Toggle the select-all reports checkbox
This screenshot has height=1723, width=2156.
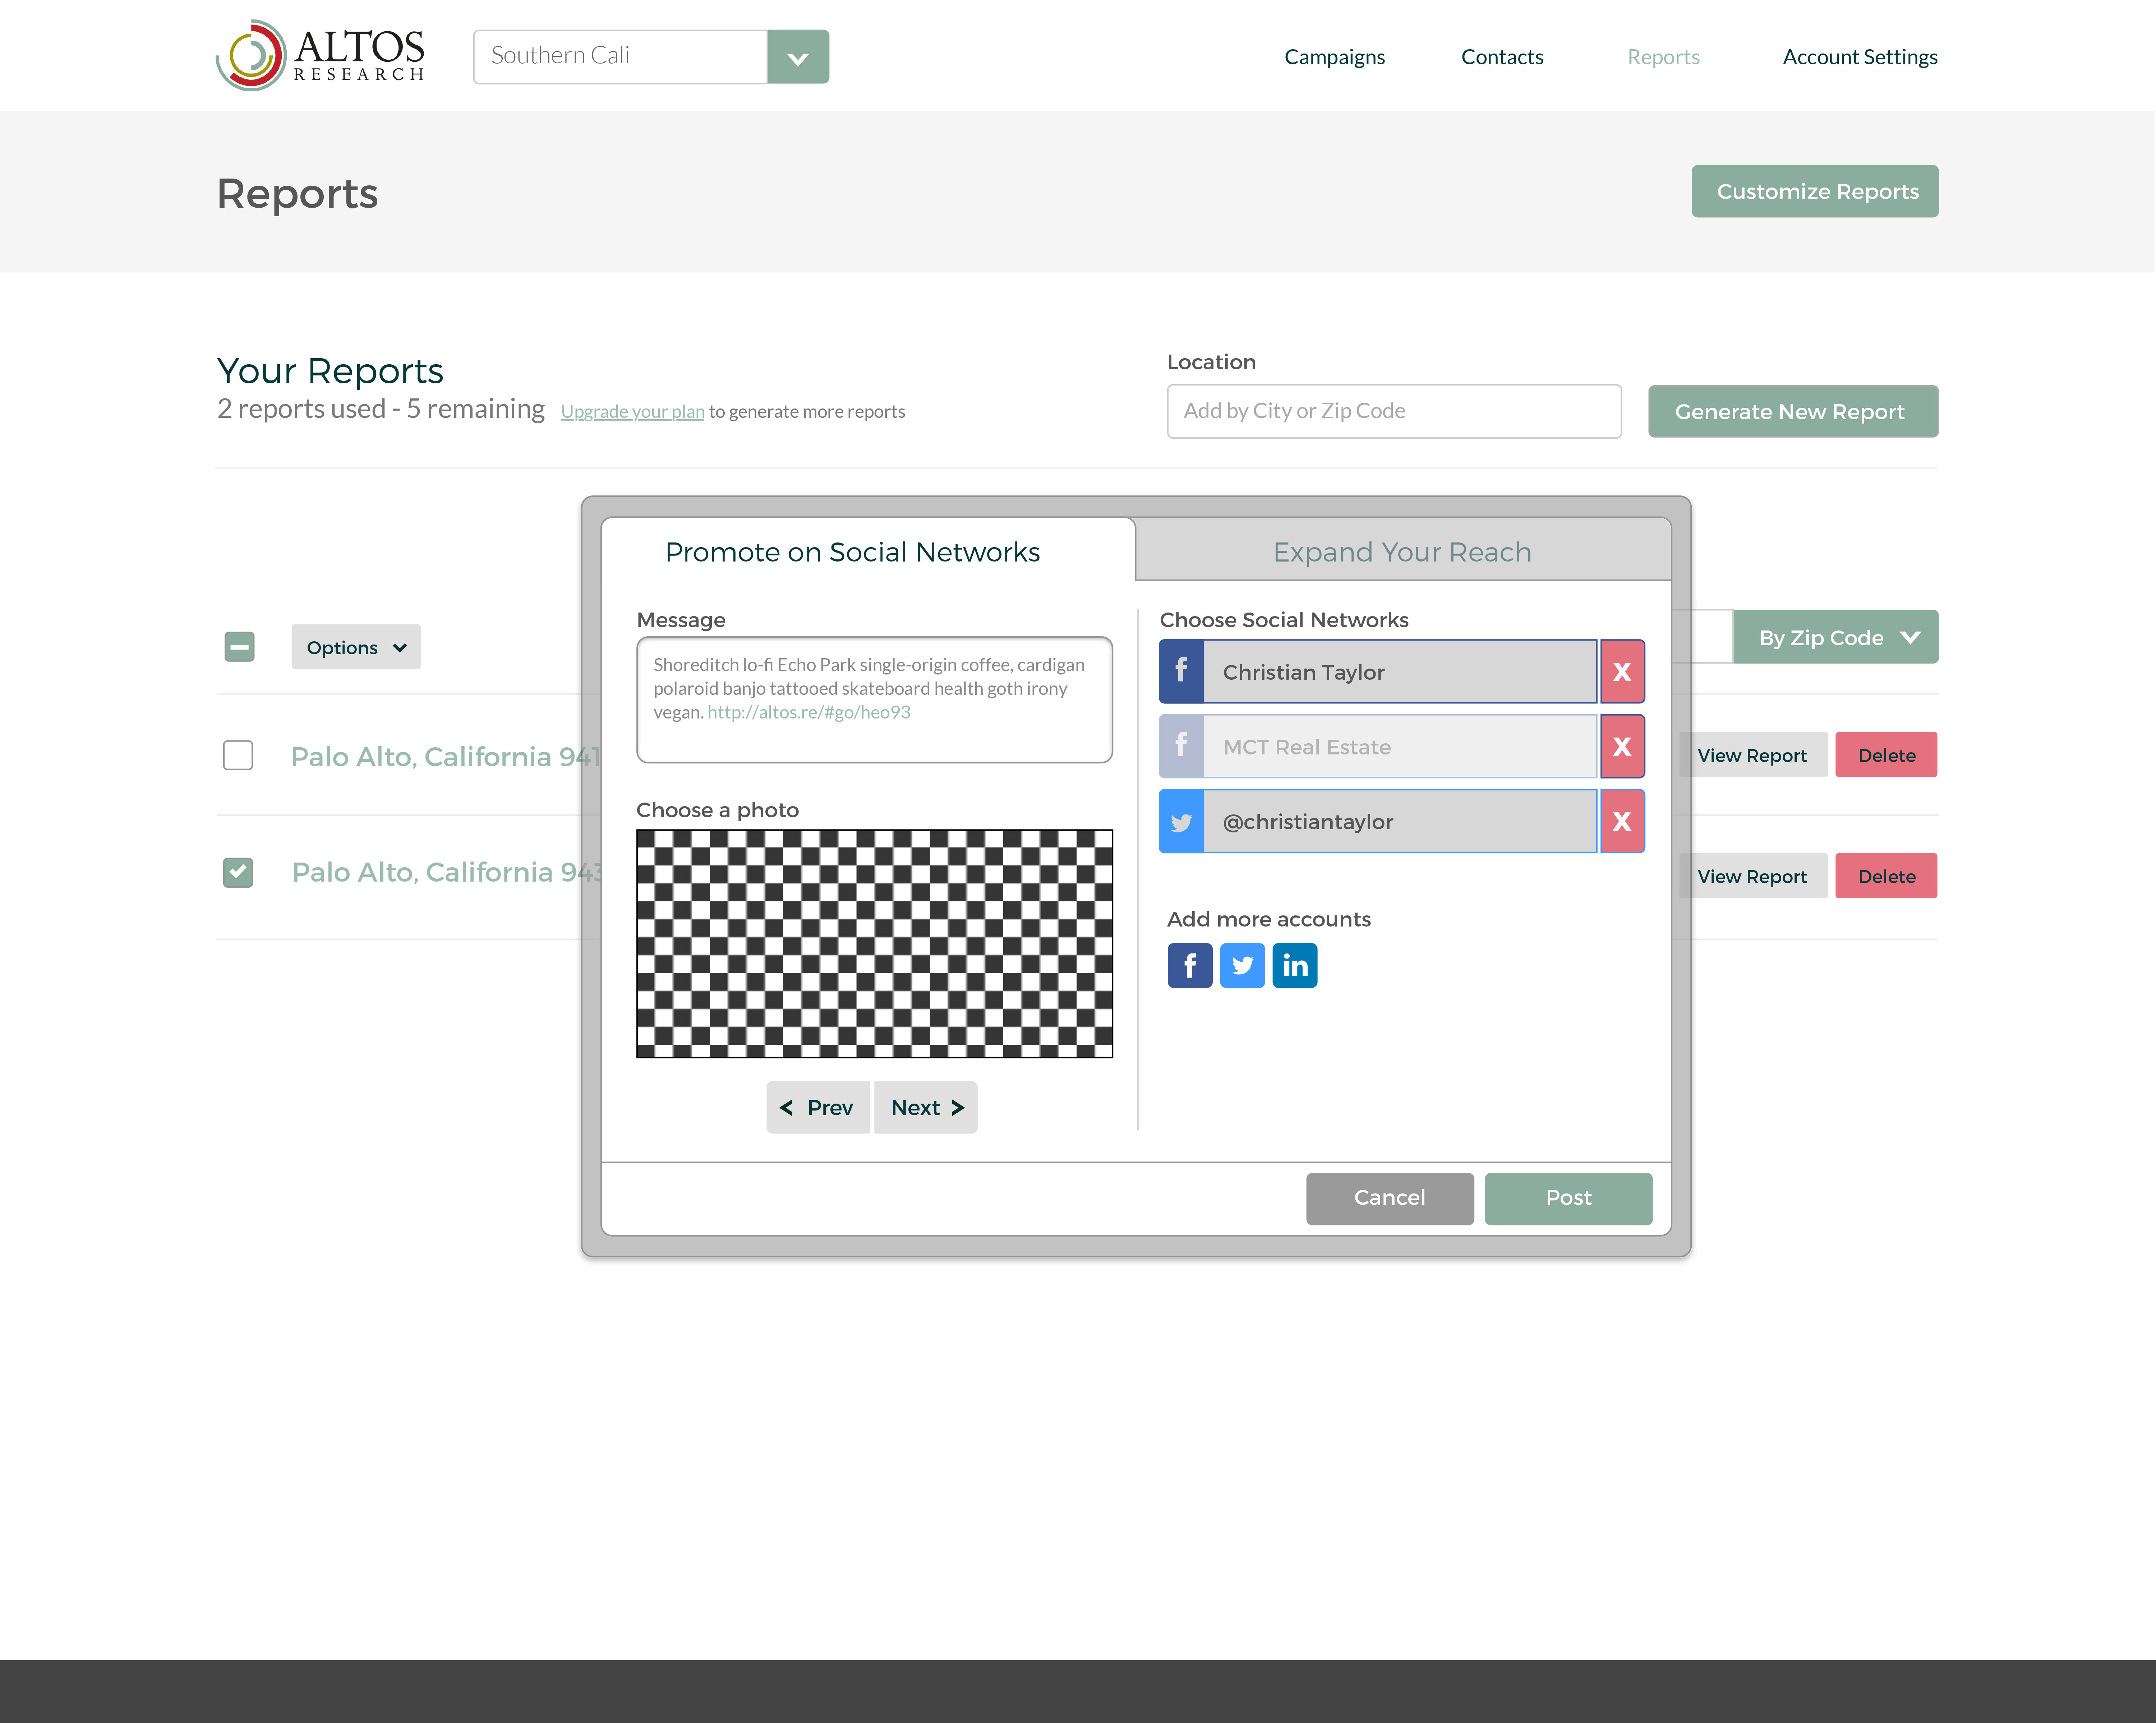[239, 647]
